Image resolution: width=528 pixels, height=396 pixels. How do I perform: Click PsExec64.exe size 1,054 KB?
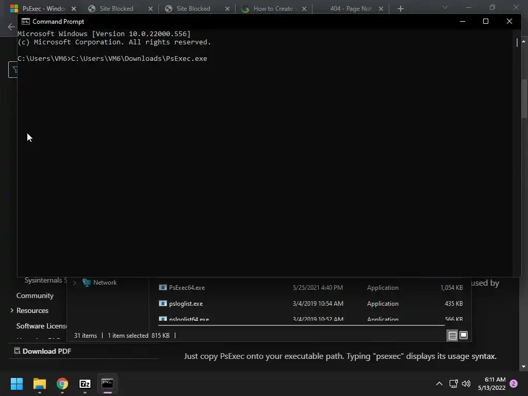[452, 288]
